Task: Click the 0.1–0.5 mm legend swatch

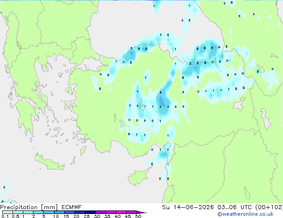Action: 8,212
